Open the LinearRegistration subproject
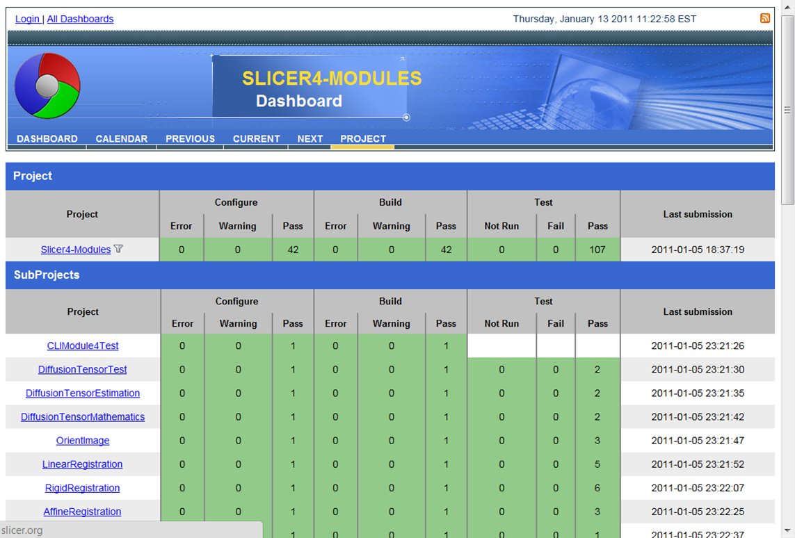 coord(82,464)
